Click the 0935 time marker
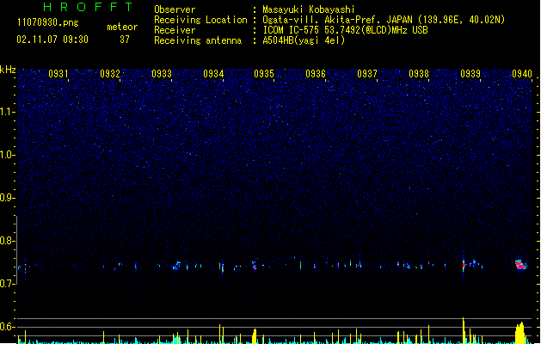Image resolution: width=541 pixels, height=344 pixels. tap(264, 74)
